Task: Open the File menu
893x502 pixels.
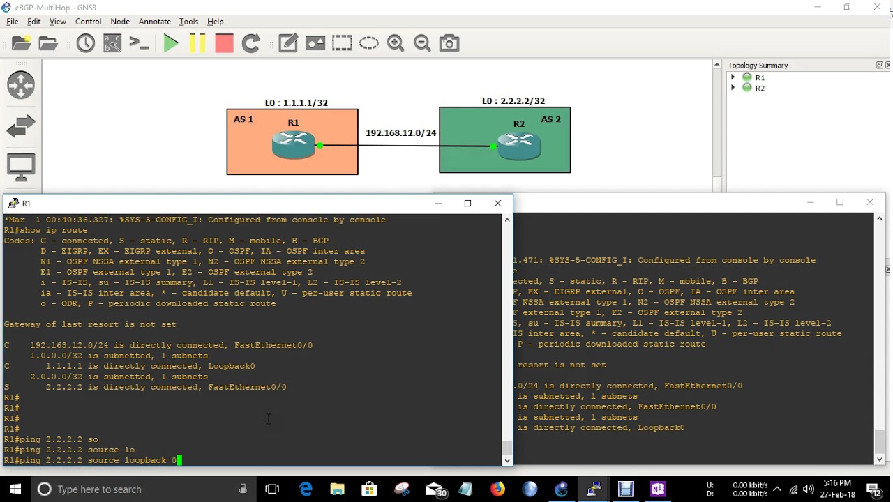Action: click(x=13, y=22)
